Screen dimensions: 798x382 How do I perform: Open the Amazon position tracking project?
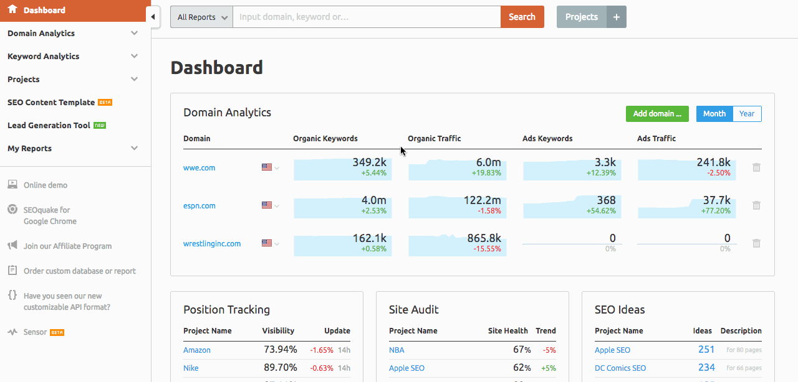tap(197, 350)
